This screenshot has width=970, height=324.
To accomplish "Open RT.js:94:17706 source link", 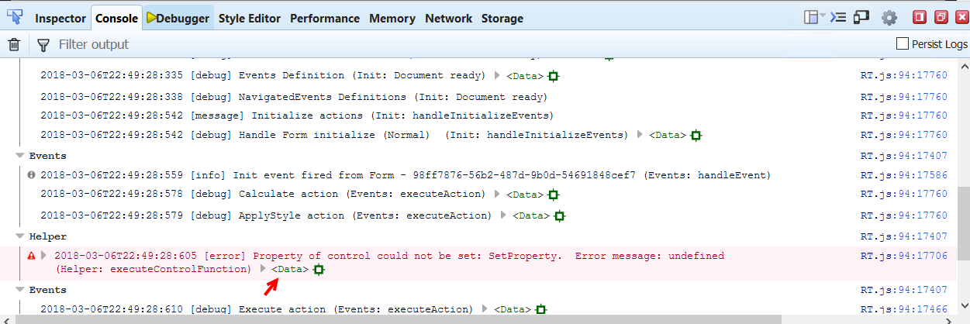I will click(x=903, y=255).
